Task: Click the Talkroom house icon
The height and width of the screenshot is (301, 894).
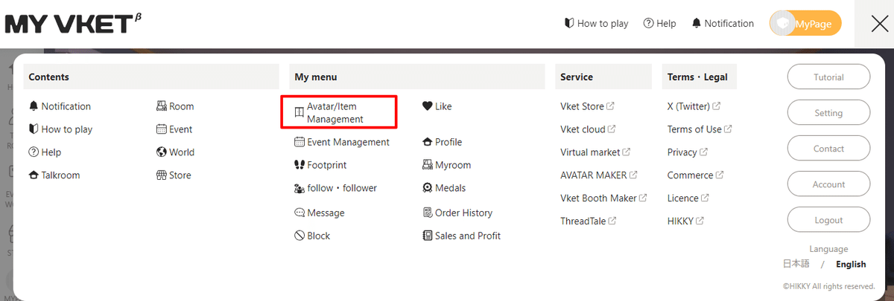Action: 34,175
